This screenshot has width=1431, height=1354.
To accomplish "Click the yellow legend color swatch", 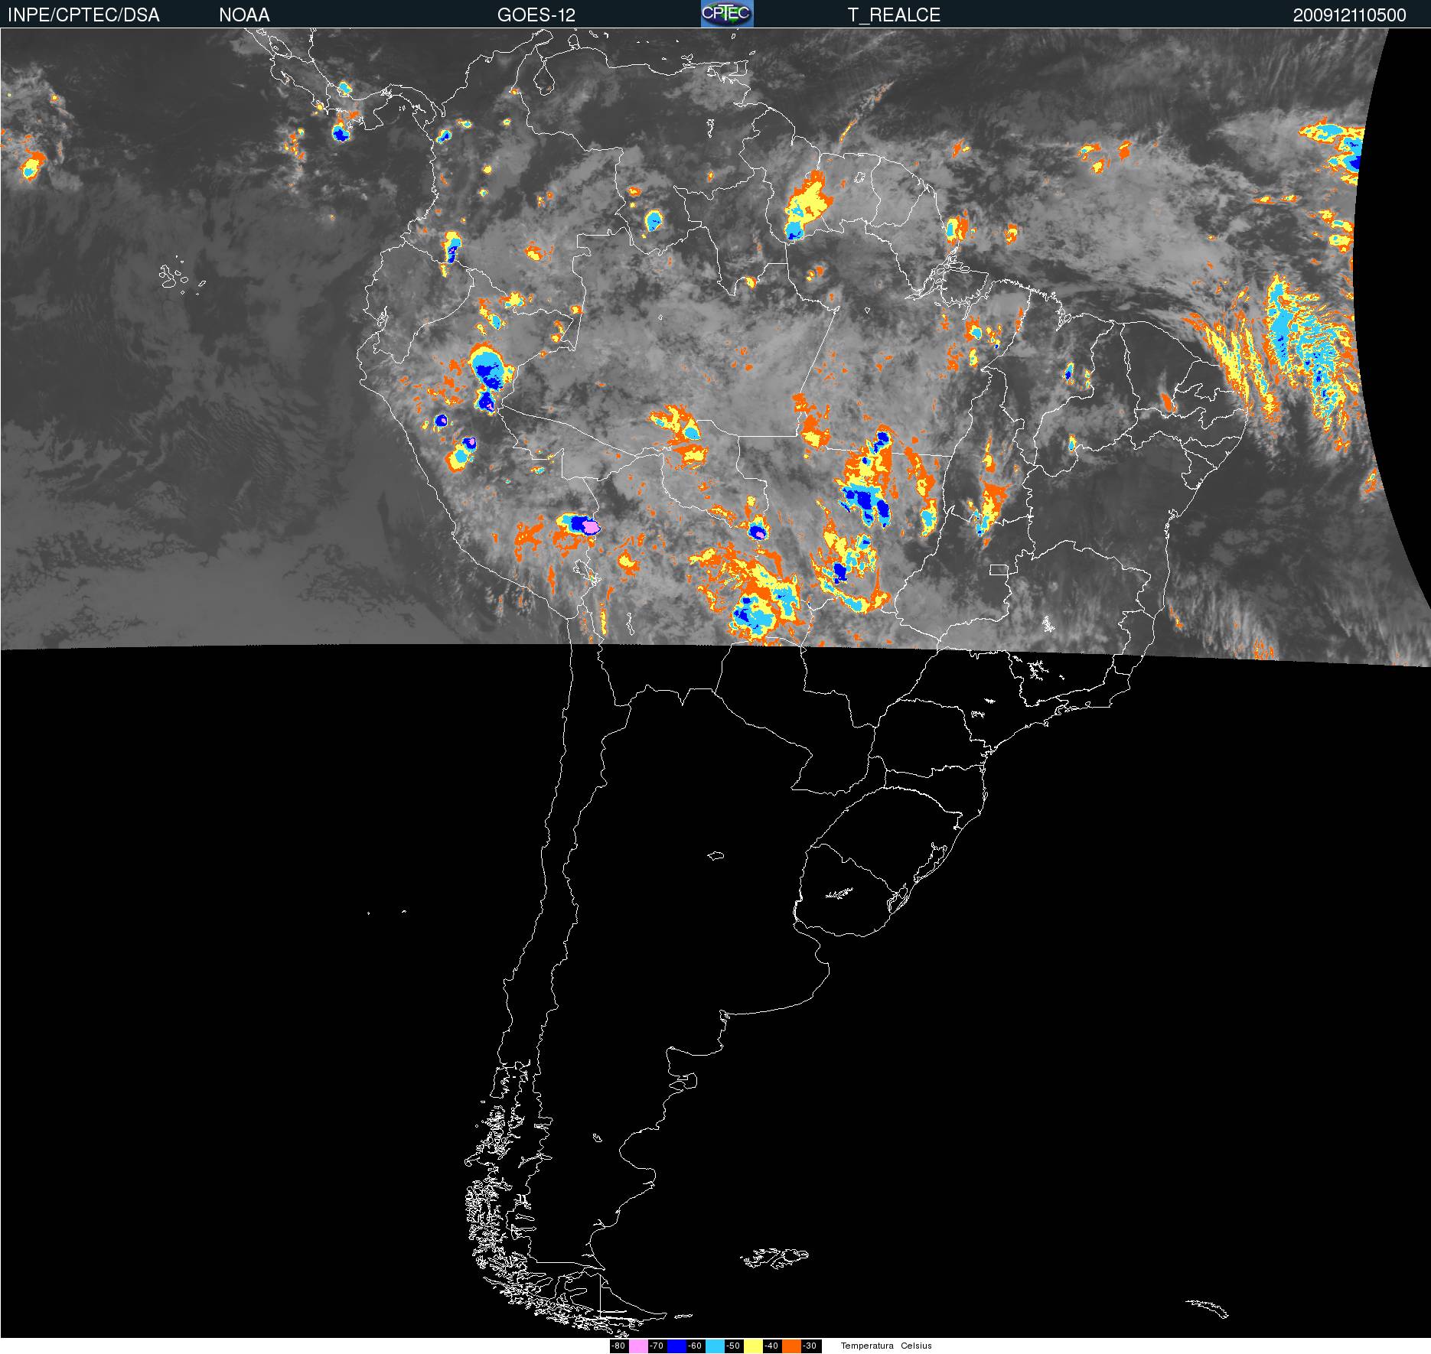I will 753,1346.
